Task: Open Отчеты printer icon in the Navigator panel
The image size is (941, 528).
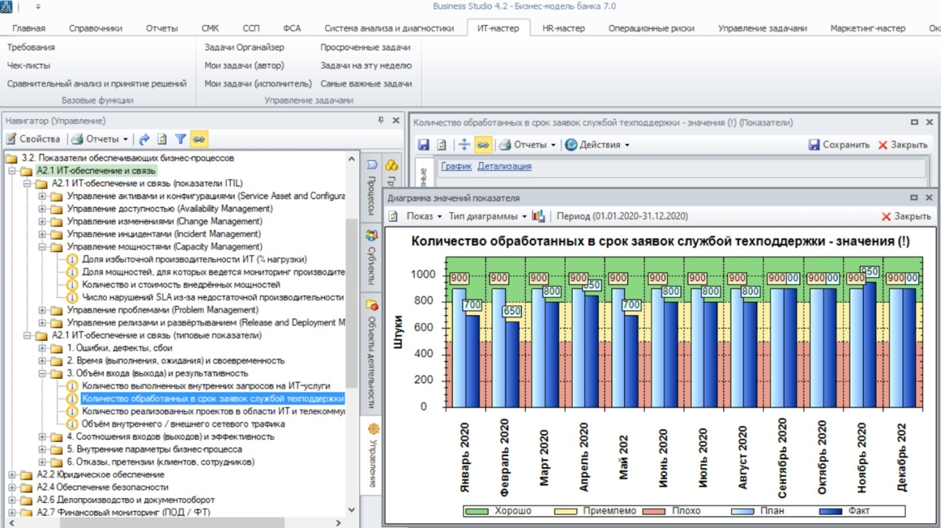Action: pyautogui.click(x=77, y=140)
